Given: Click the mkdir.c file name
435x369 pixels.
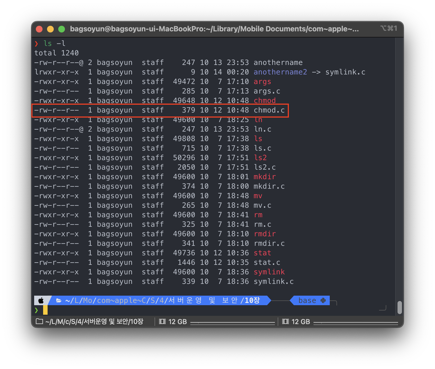Looking at the screenshot, I should (x=269, y=186).
